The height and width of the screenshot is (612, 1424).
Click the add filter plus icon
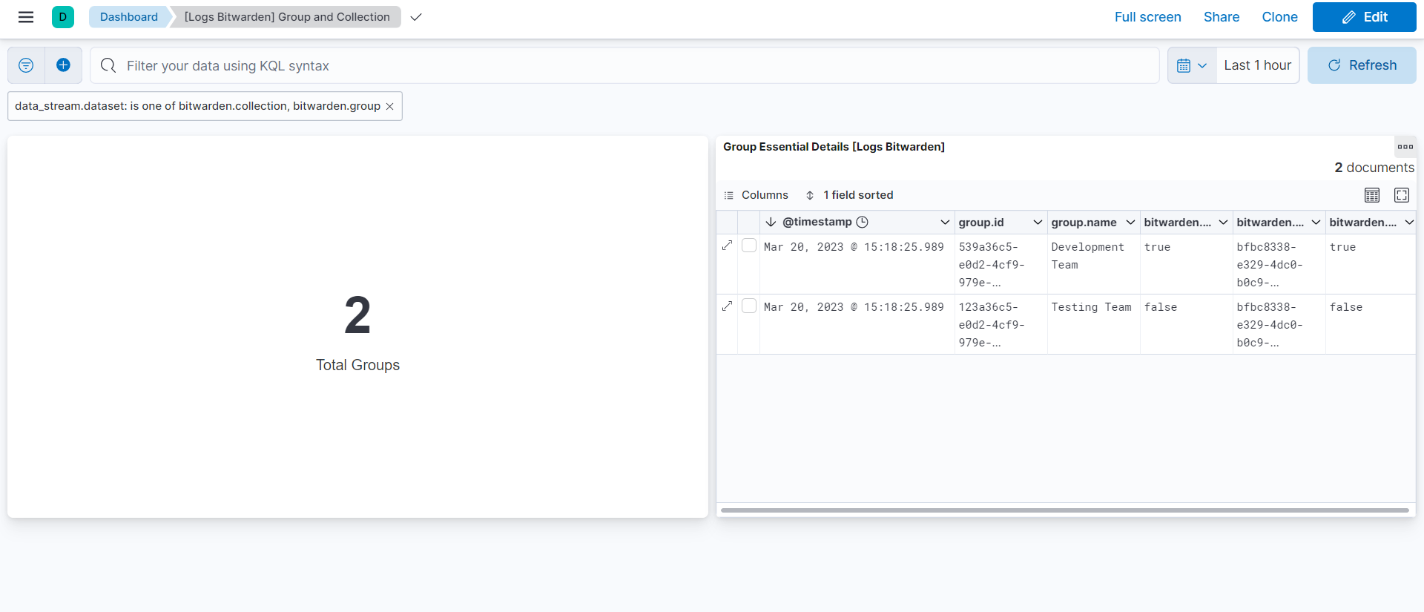pos(64,65)
